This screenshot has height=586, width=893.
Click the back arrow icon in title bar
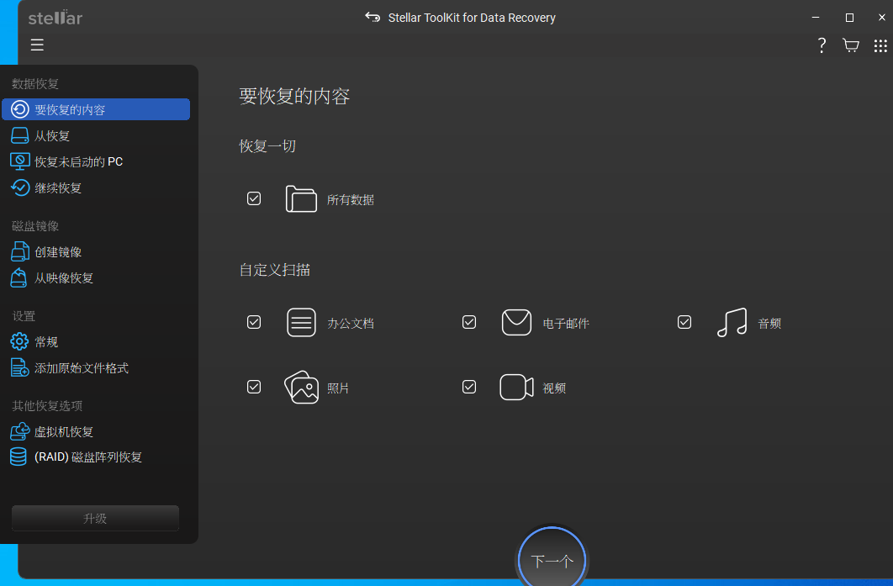tap(373, 17)
